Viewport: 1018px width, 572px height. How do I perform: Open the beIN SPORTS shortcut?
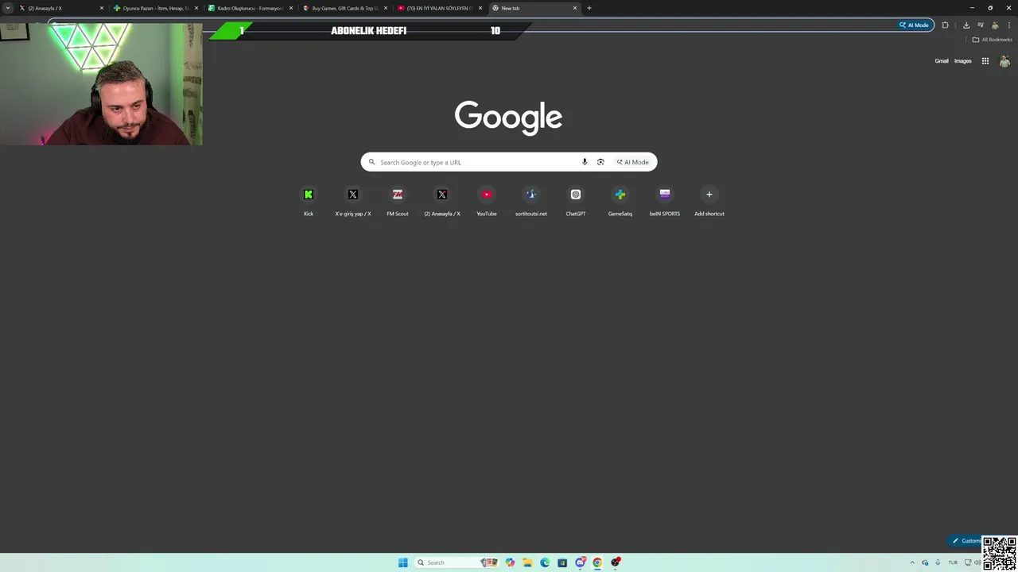(665, 200)
